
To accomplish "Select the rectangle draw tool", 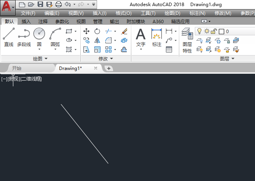I will tap(69, 31).
